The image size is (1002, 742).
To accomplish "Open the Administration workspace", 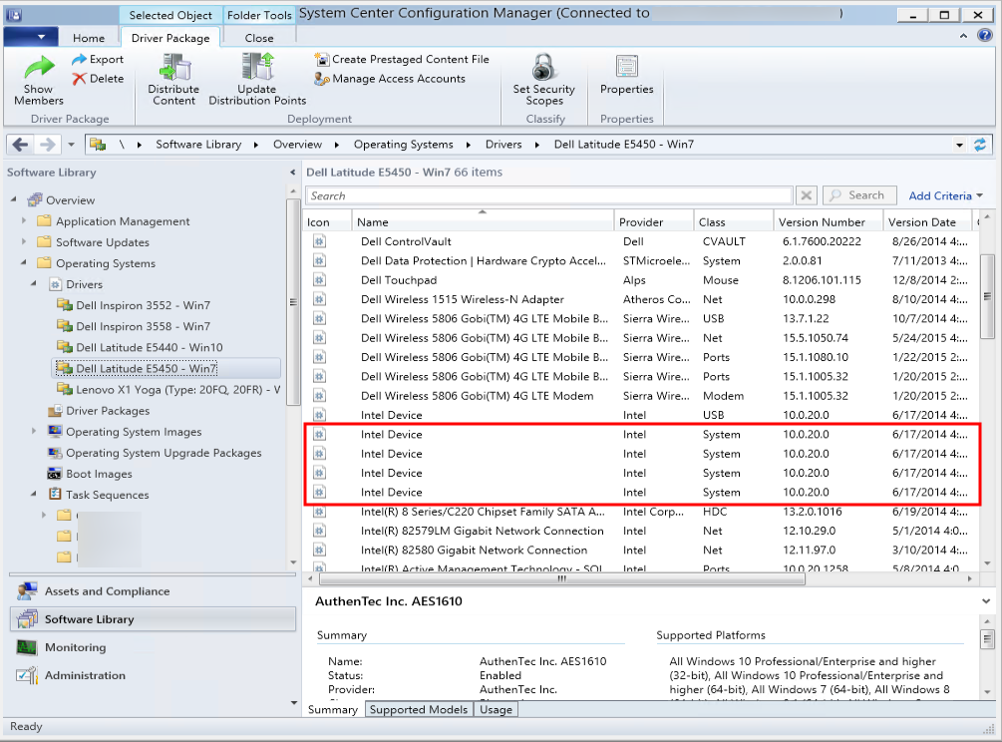I will (x=85, y=675).
